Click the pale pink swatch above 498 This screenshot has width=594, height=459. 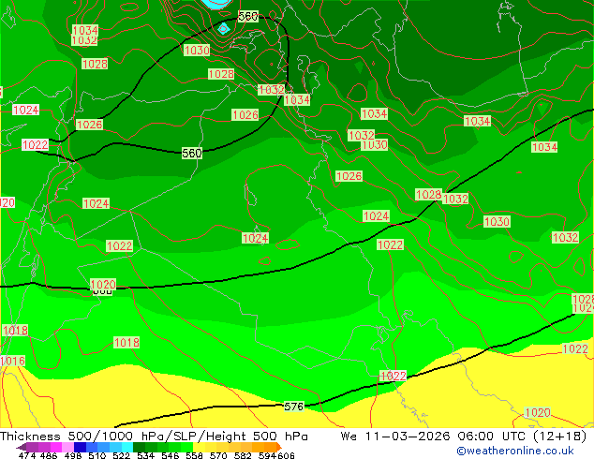pos(67,447)
